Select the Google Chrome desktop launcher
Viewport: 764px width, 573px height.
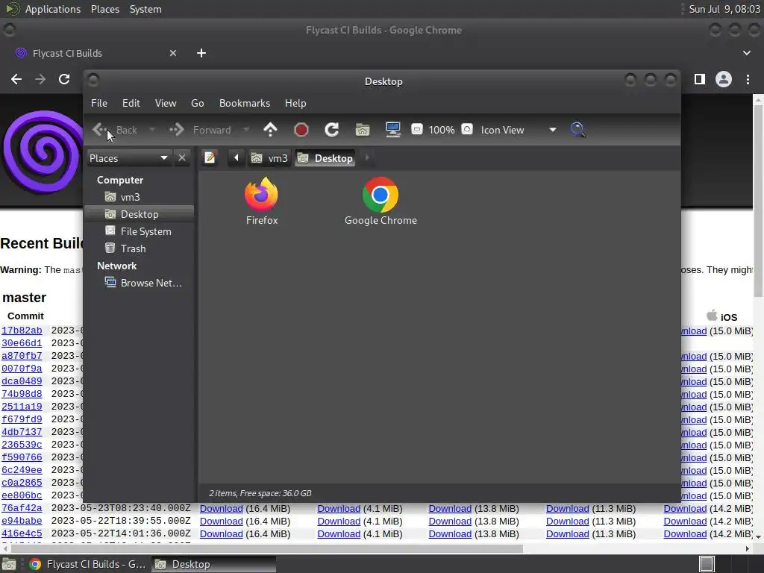point(381,201)
